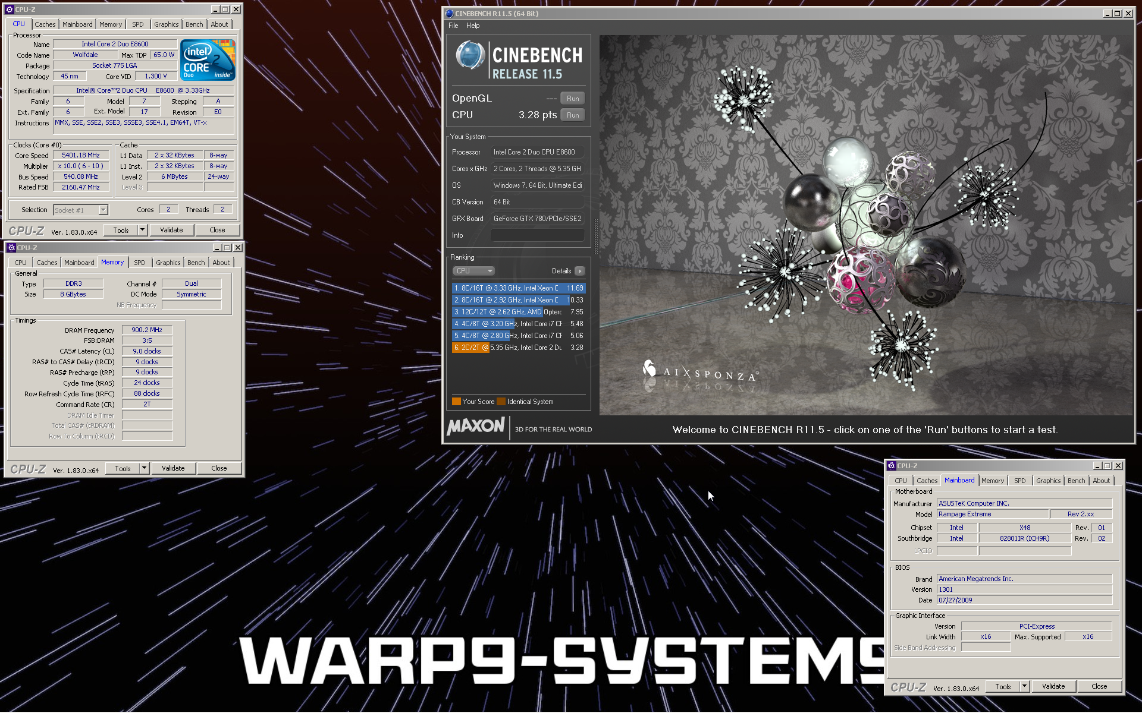The width and height of the screenshot is (1142, 713).
Task: Select highlighted ranking row 6 score 3.28
Action: (519, 348)
